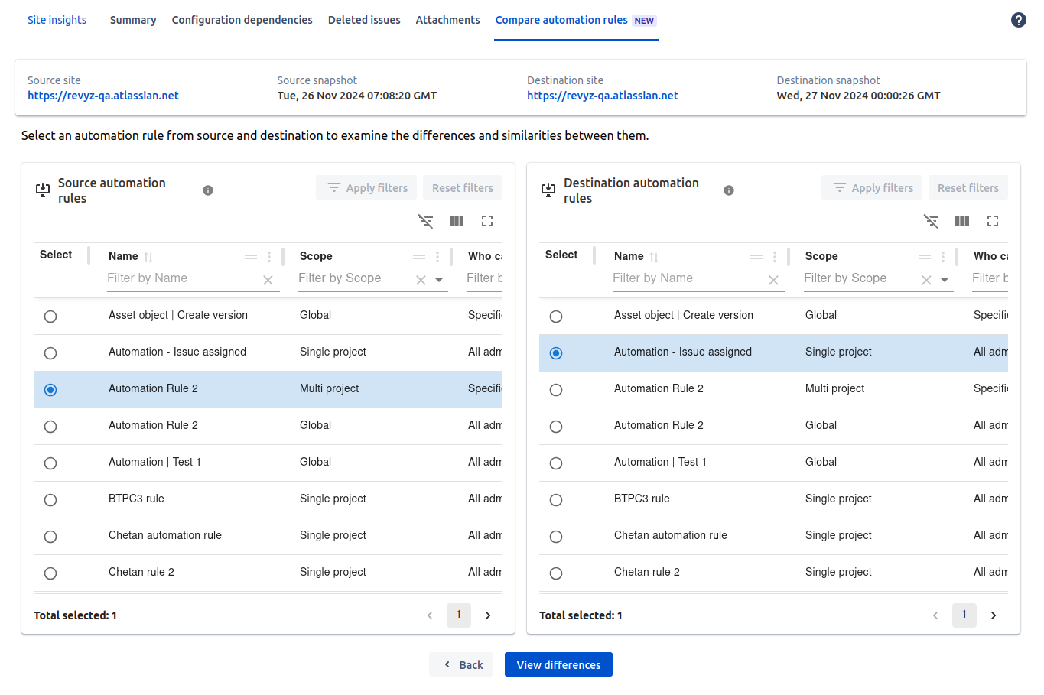Apply filters on destination rules

click(872, 187)
